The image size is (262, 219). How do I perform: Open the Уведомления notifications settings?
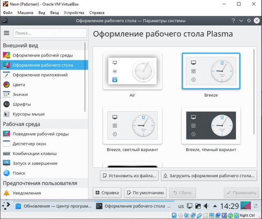click(44, 193)
